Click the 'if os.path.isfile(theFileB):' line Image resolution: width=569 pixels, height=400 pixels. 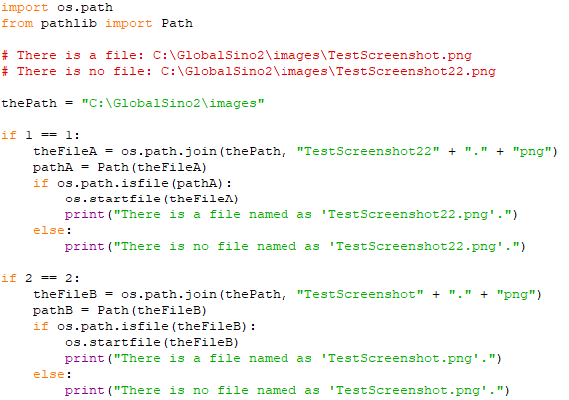[x=144, y=326]
